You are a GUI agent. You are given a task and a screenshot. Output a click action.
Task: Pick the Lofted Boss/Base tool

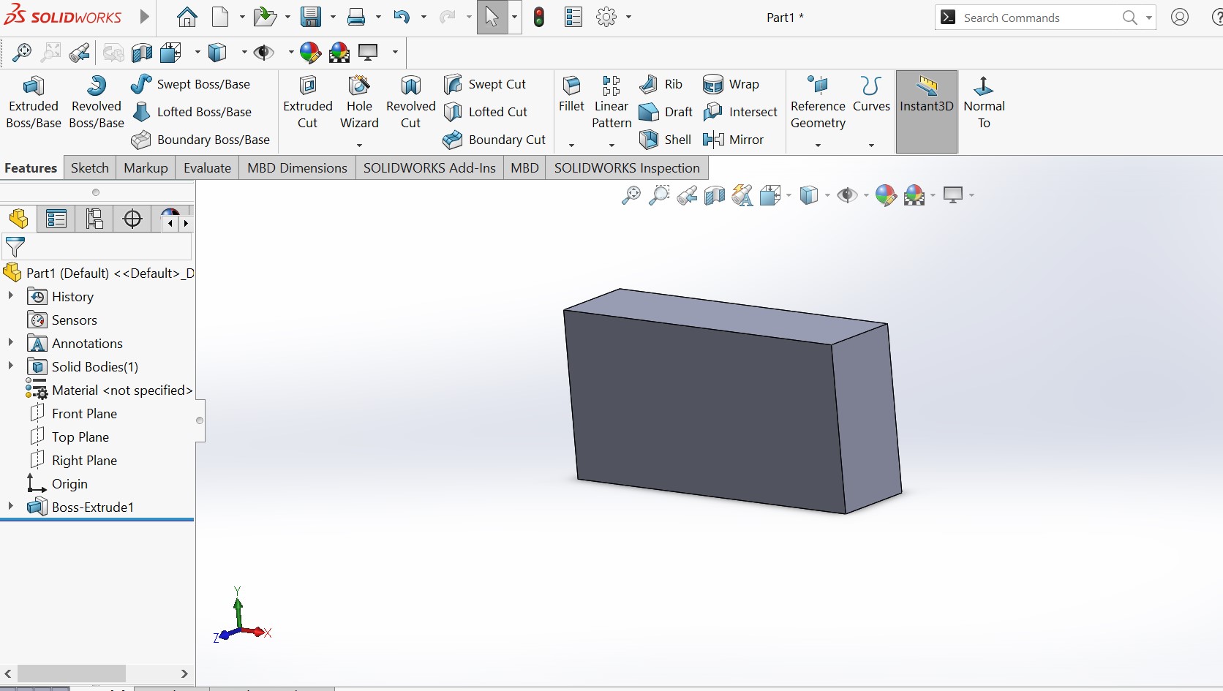tap(192, 112)
